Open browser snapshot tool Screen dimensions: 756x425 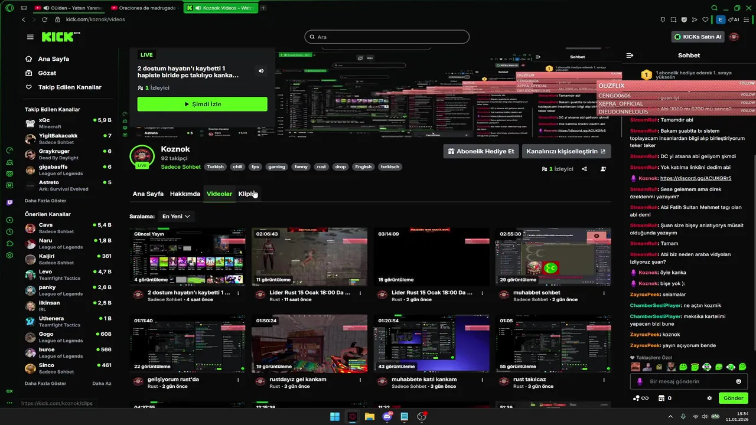pos(674,19)
